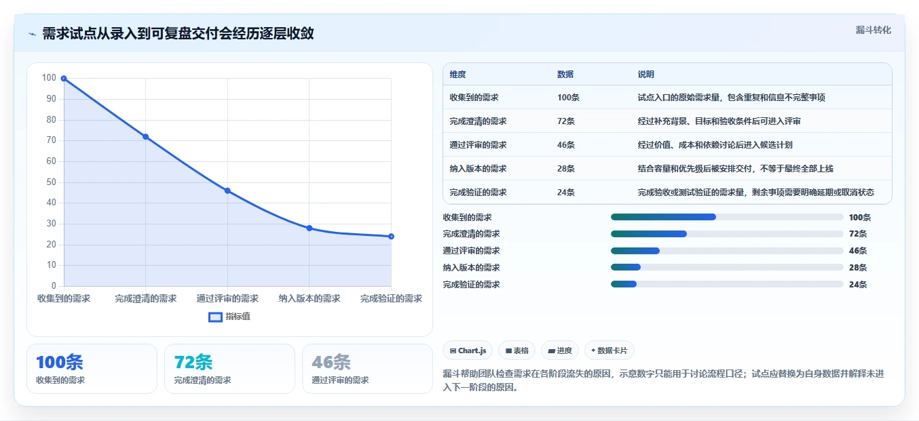Toggle the 指标值 legend item

229,317
